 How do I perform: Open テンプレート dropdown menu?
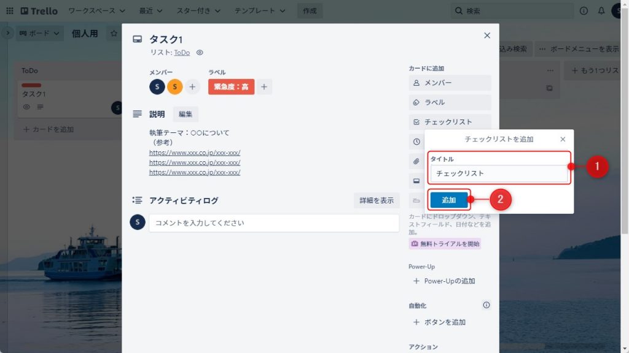point(260,11)
